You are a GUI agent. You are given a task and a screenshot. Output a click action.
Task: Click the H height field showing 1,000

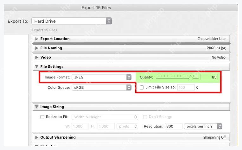[106, 126]
